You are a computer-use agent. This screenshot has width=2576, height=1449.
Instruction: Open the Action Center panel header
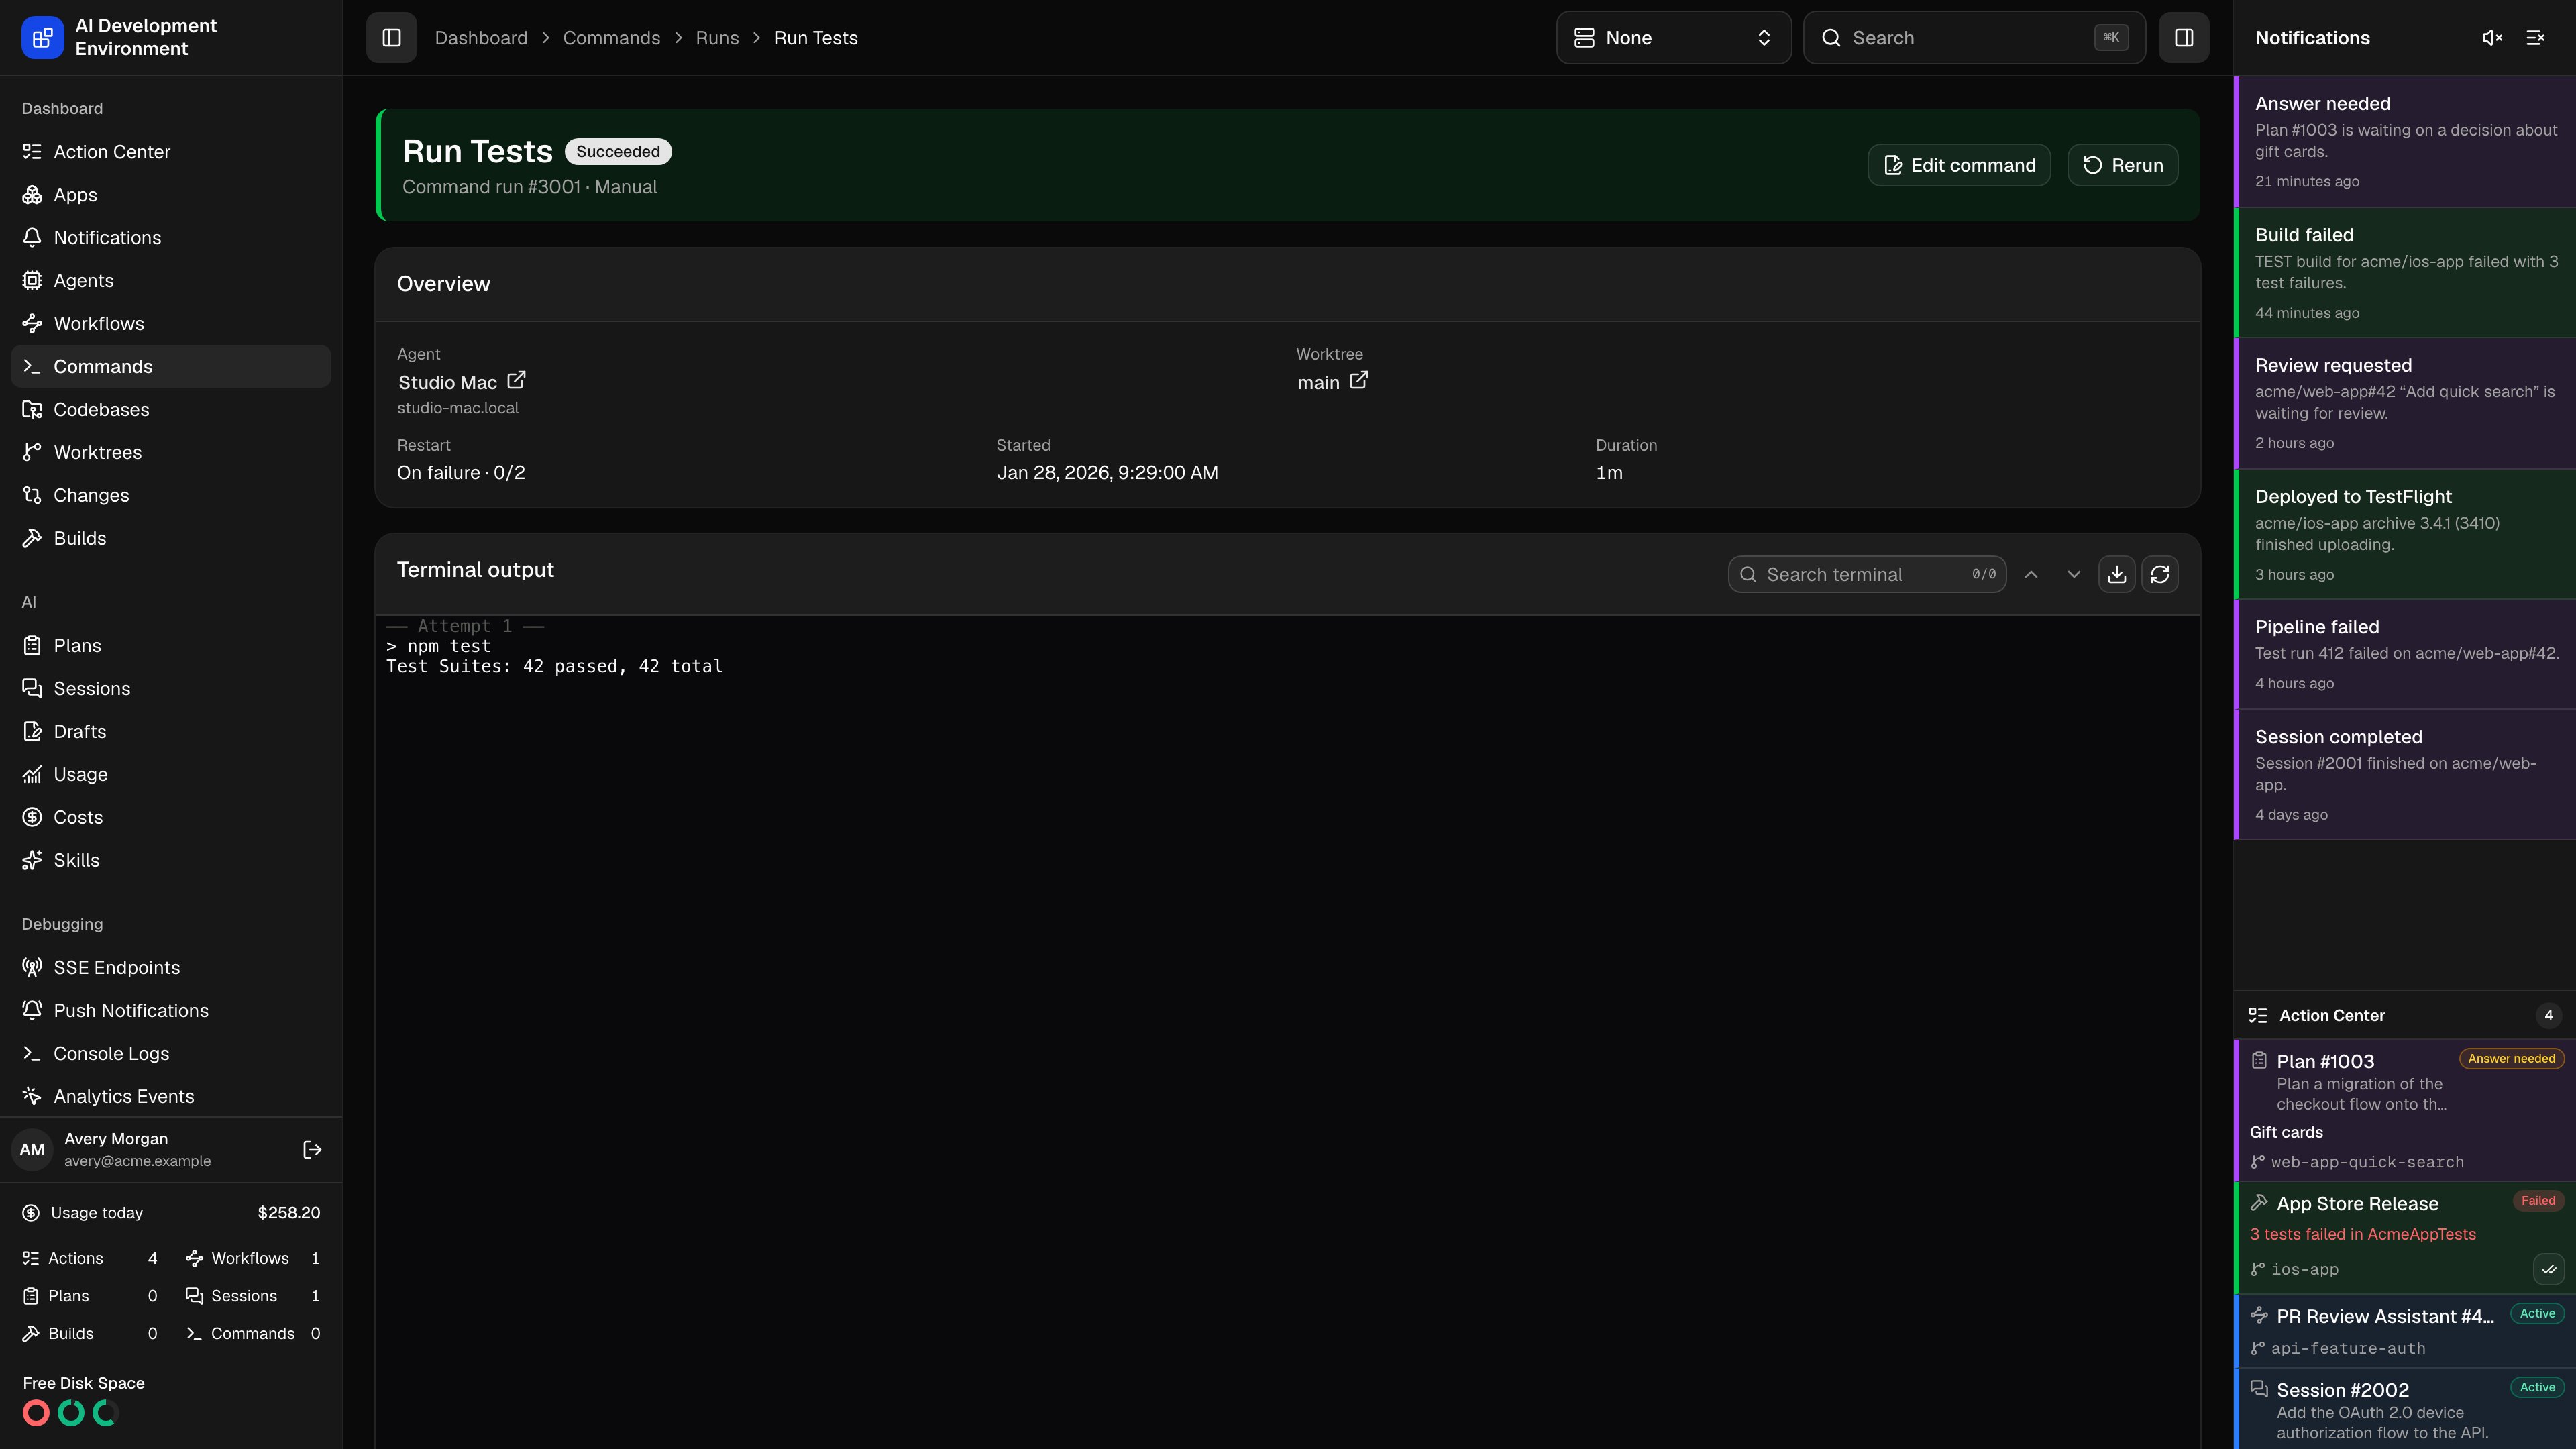click(x=2405, y=1016)
